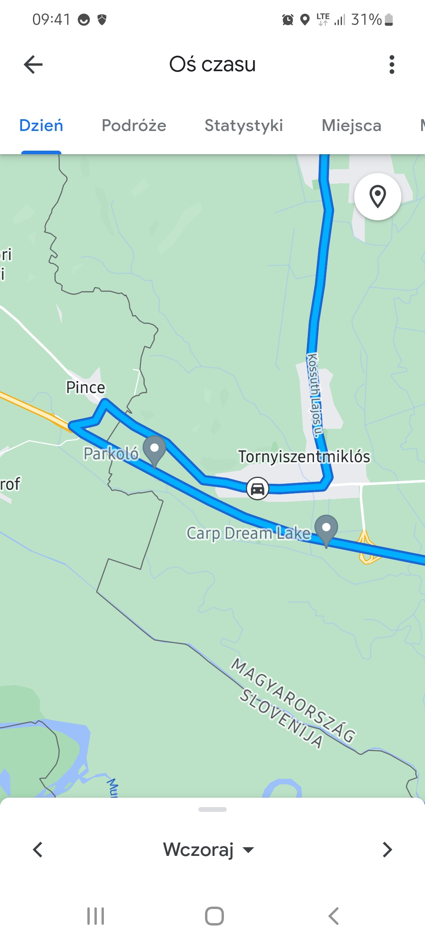Viewport: 425px width, 944px height.
Task: Open Android recent apps button
Action: [x=96, y=916]
